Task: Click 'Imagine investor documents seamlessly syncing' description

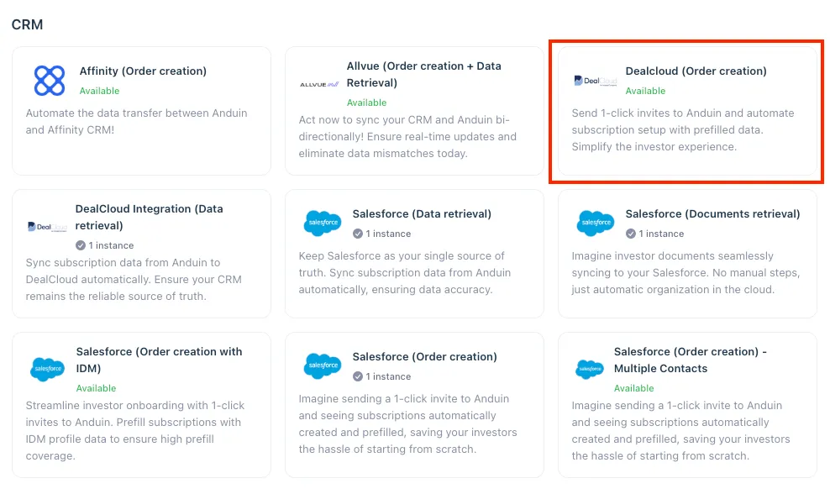Action: tap(686, 273)
